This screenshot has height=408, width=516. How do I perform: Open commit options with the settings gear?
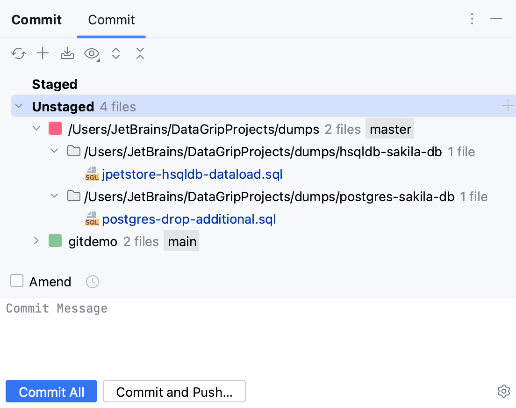click(503, 391)
